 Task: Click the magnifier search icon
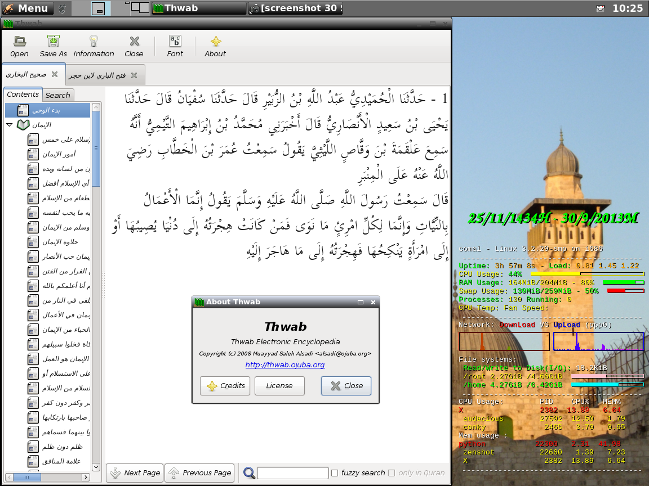pos(249,472)
